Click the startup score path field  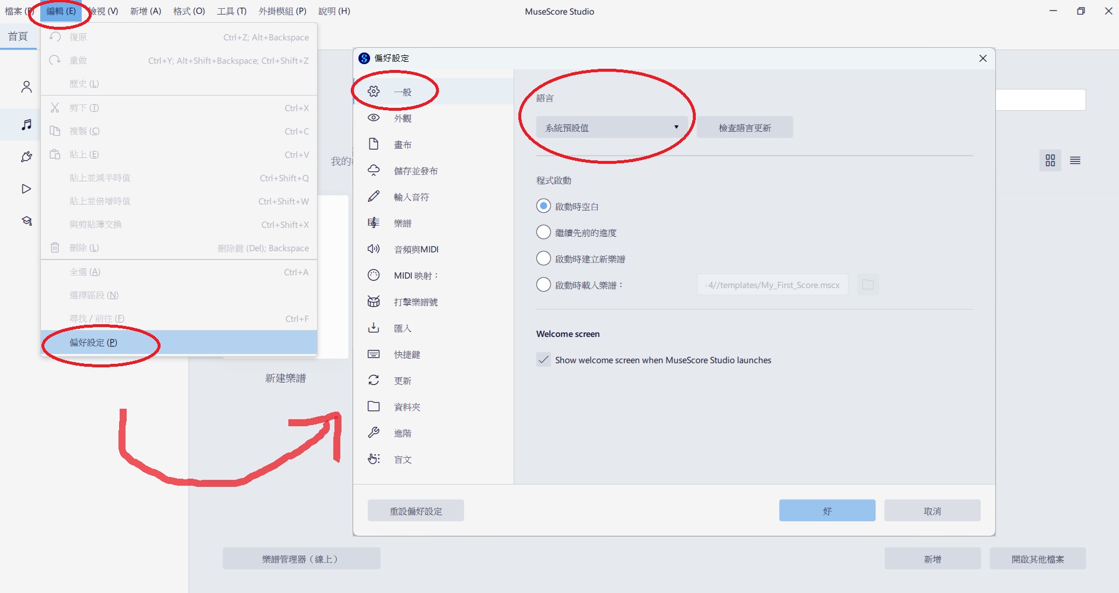point(772,285)
